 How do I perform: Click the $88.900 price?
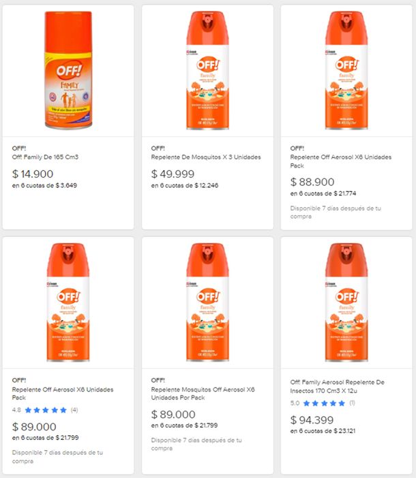pyautogui.click(x=312, y=182)
